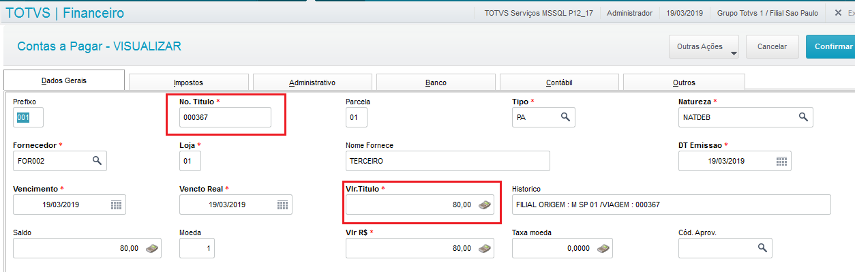Click the Cancelar button
Viewport: 855px width, 272px height.
coord(772,46)
